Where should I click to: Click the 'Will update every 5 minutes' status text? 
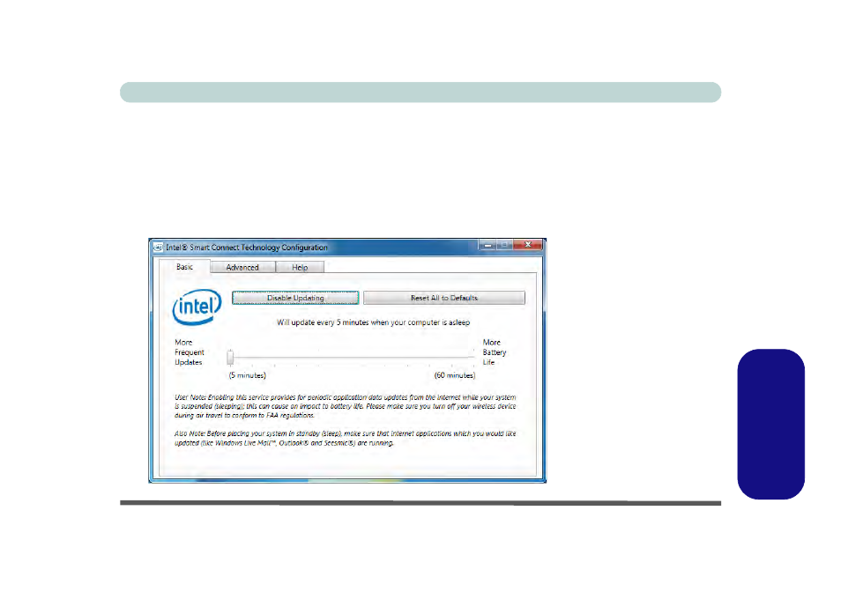click(x=373, y=322)
